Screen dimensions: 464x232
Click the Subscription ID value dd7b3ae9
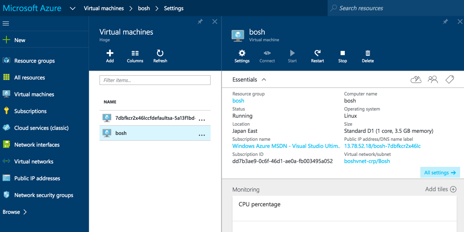click(282, 161)
